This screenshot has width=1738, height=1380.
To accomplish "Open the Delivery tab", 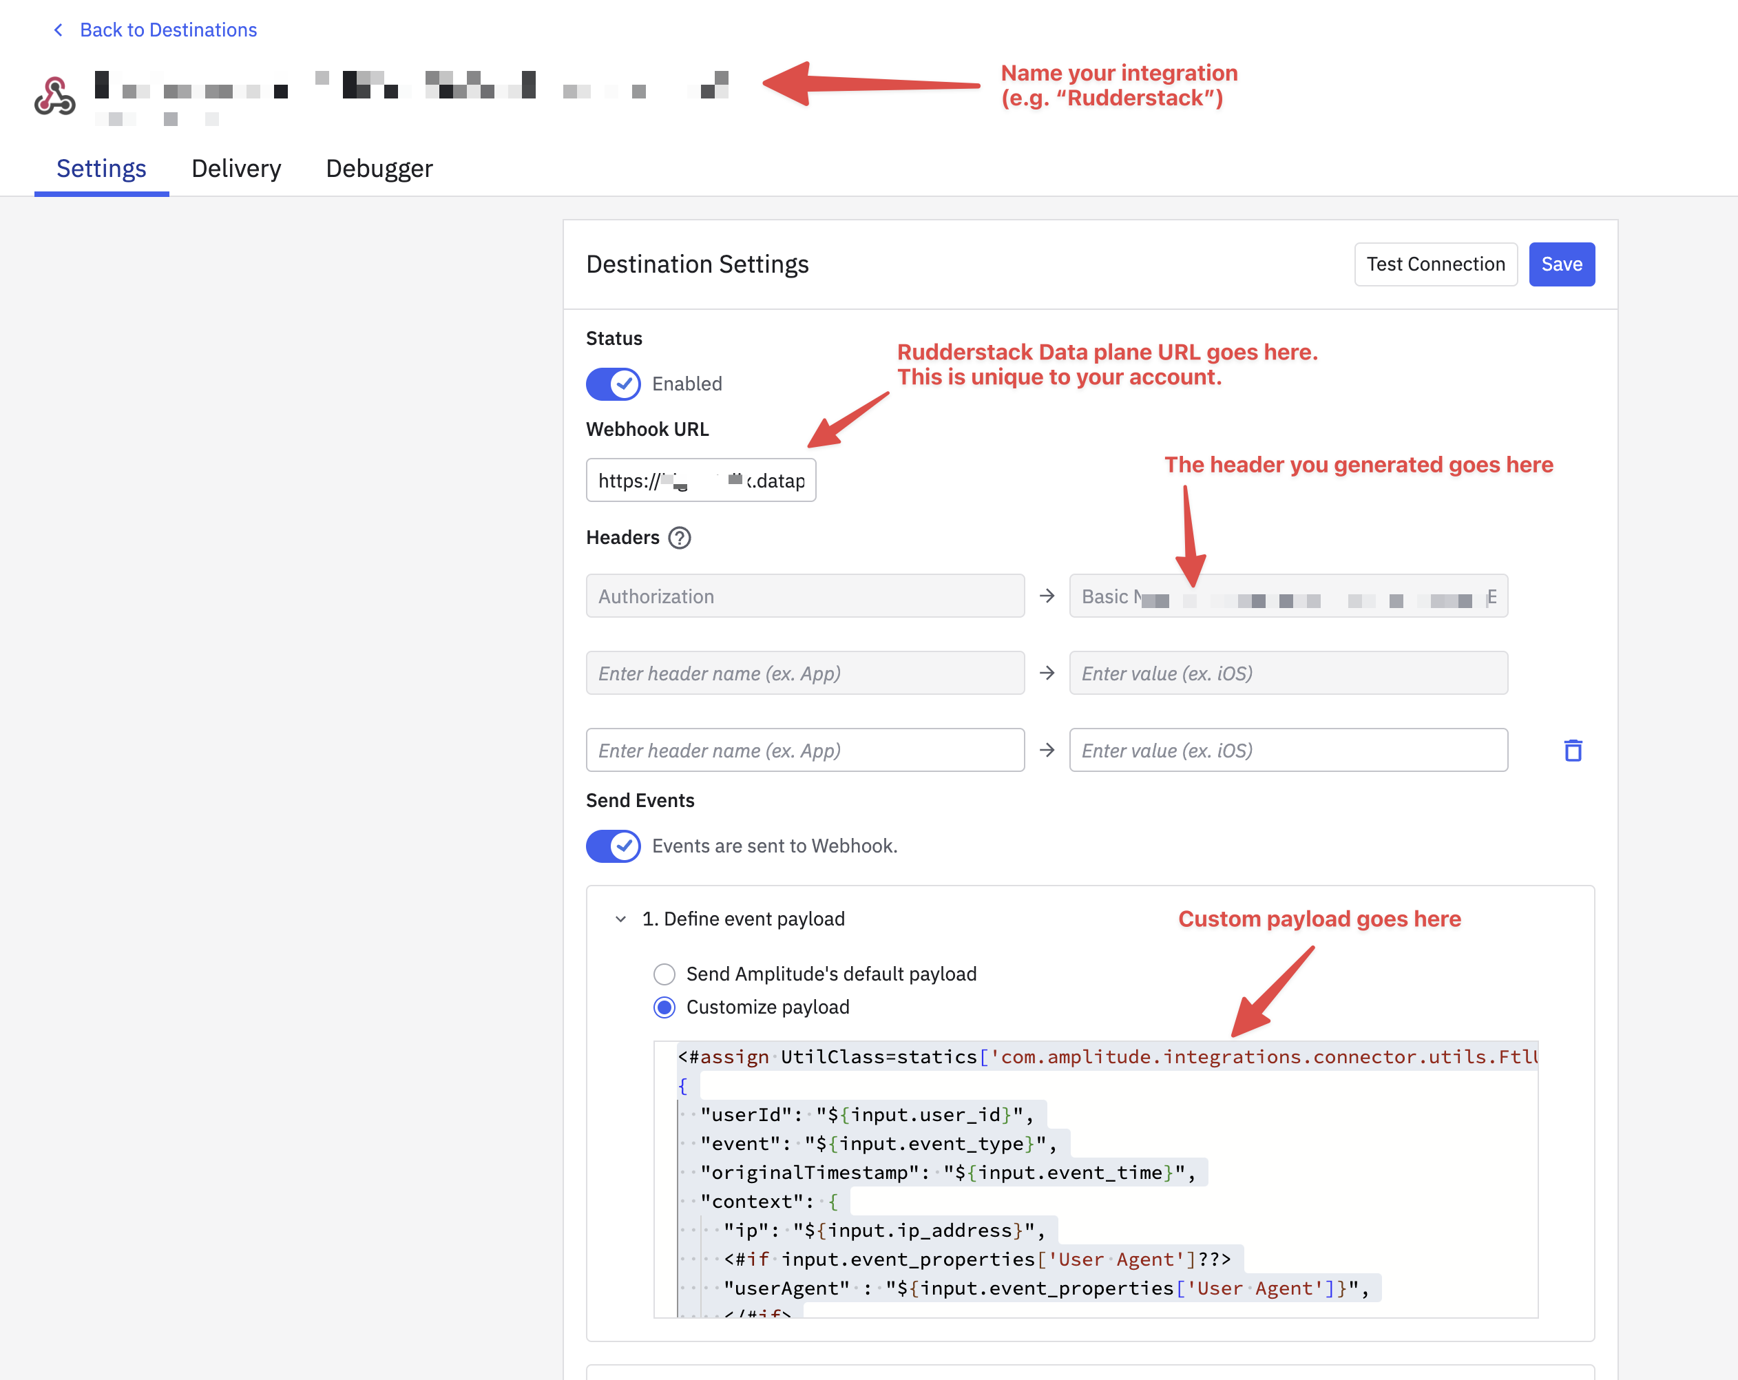I will pos(236,169).
